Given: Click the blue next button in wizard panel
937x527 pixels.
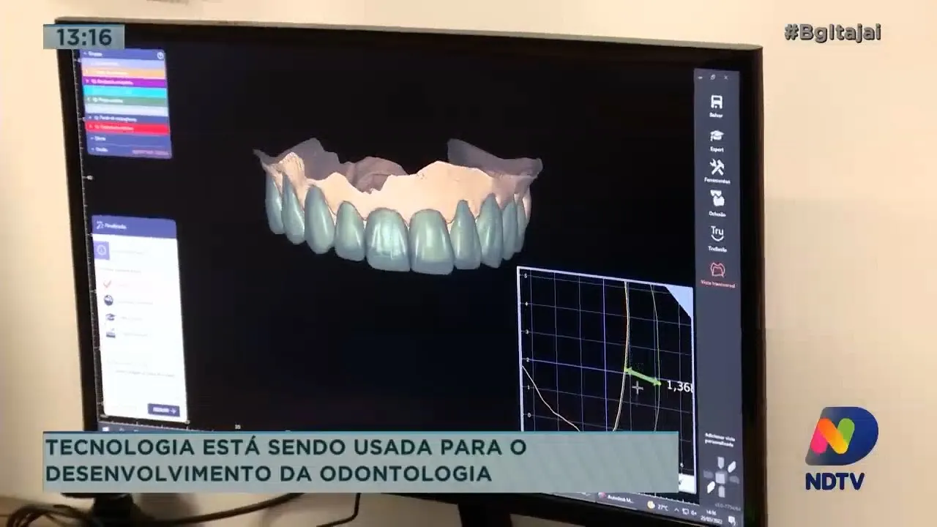Looking at the screenshot, I should click(x=163, y=410).
